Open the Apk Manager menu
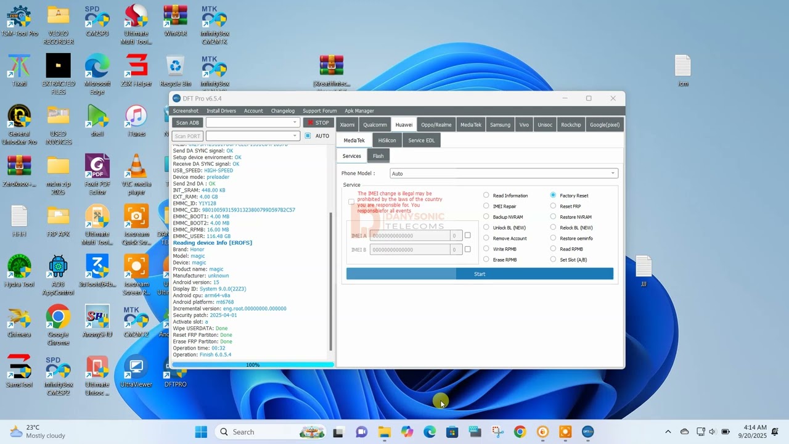This screenshot has width=789, height=444. (x=359, y=111)
